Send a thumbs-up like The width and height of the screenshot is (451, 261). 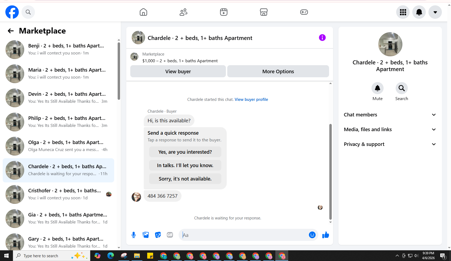[326, 235]
